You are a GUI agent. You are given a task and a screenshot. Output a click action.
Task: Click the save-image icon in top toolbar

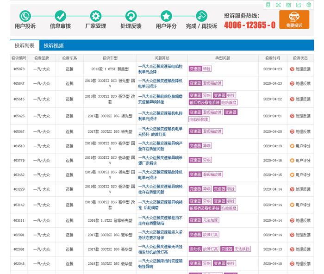(288, 5)
